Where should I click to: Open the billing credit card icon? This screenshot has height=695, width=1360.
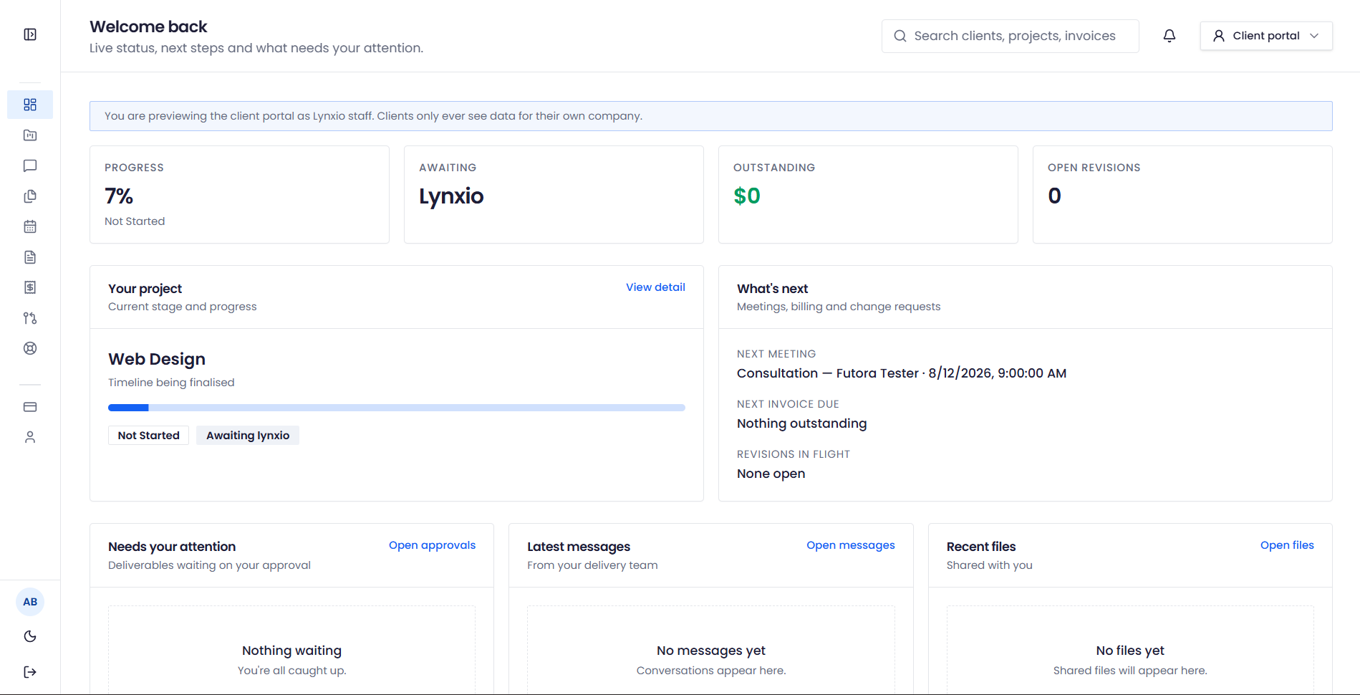pyautogui.click(x=30, y=407)
